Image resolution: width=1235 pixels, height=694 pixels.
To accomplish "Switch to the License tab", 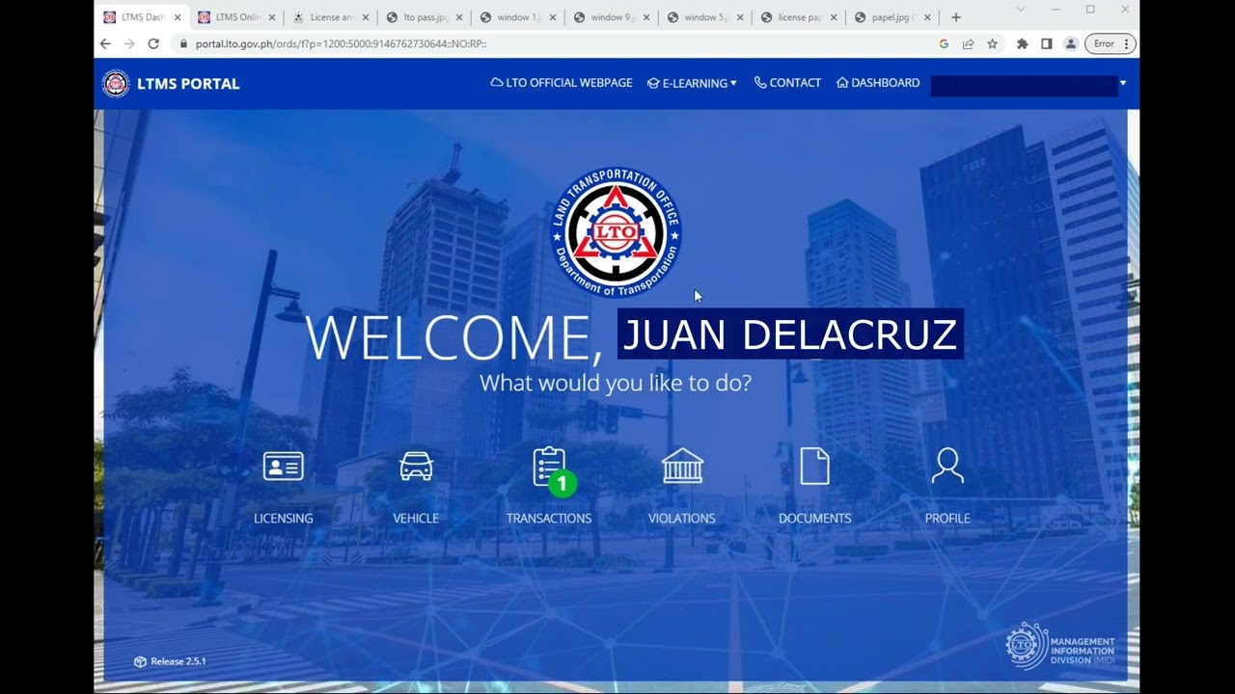I will (x=331, y=17).
